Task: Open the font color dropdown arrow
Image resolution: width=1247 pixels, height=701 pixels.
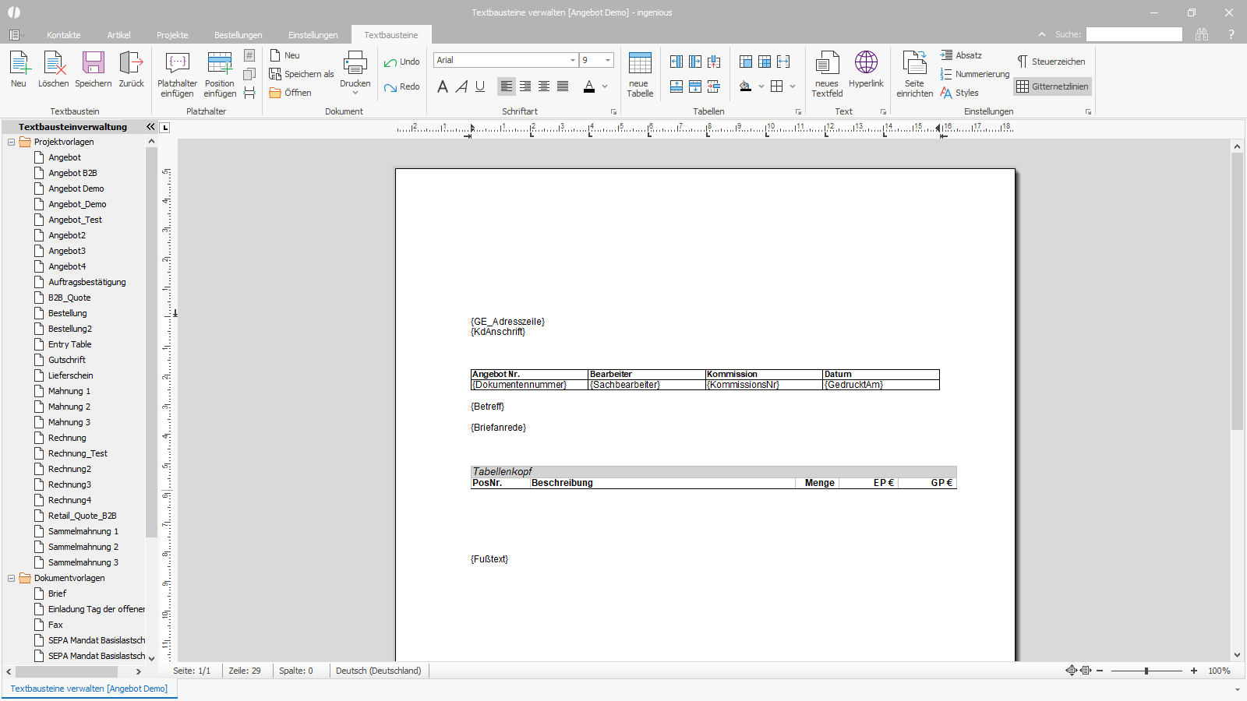Action: click(x=605, y=86)
